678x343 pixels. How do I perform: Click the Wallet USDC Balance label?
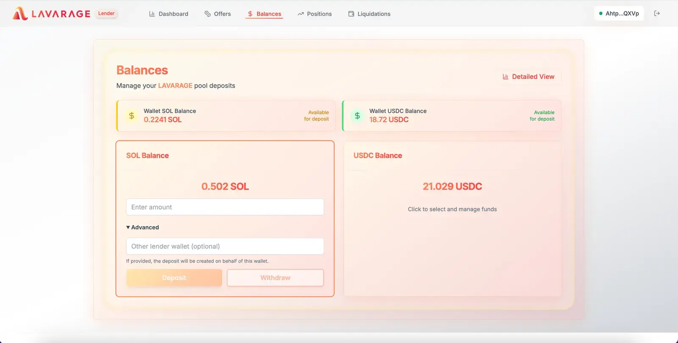click(x=398, y=111)
